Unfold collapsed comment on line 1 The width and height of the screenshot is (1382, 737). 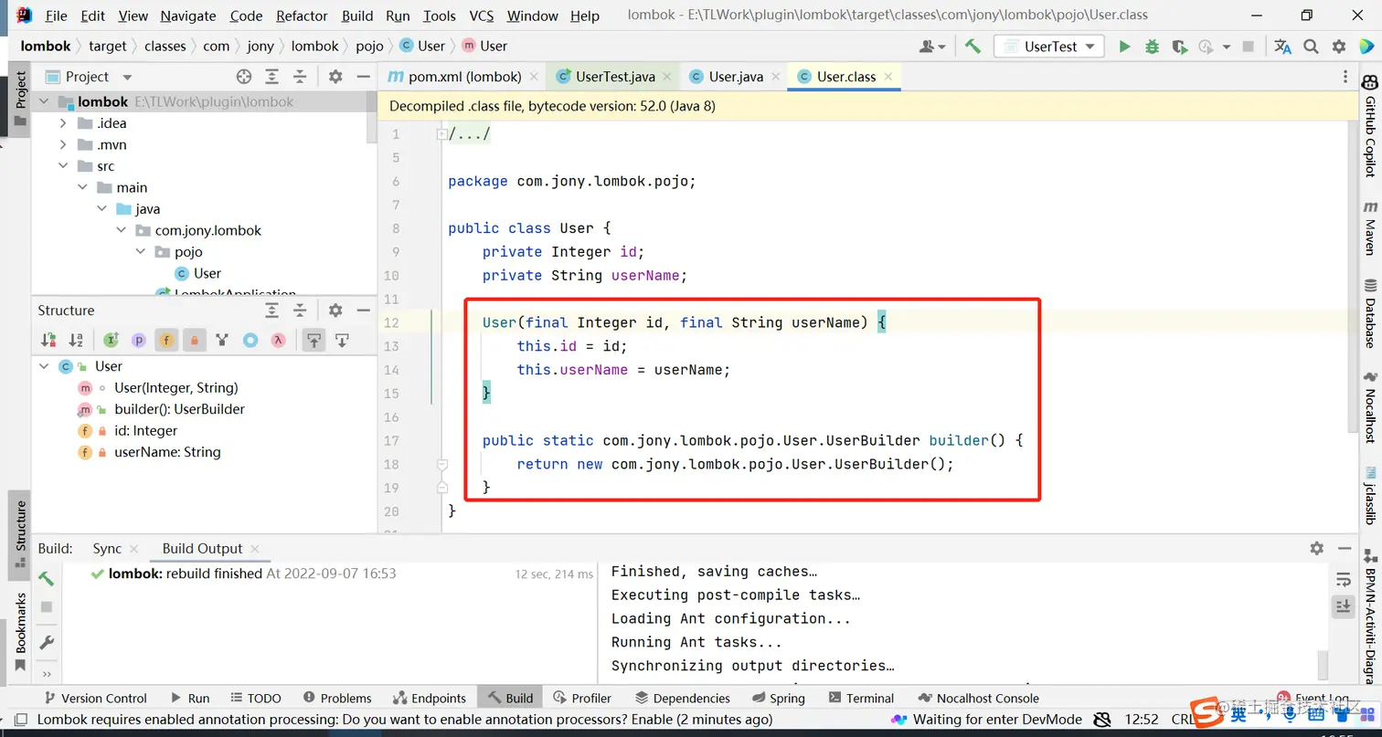pos(442,134)
